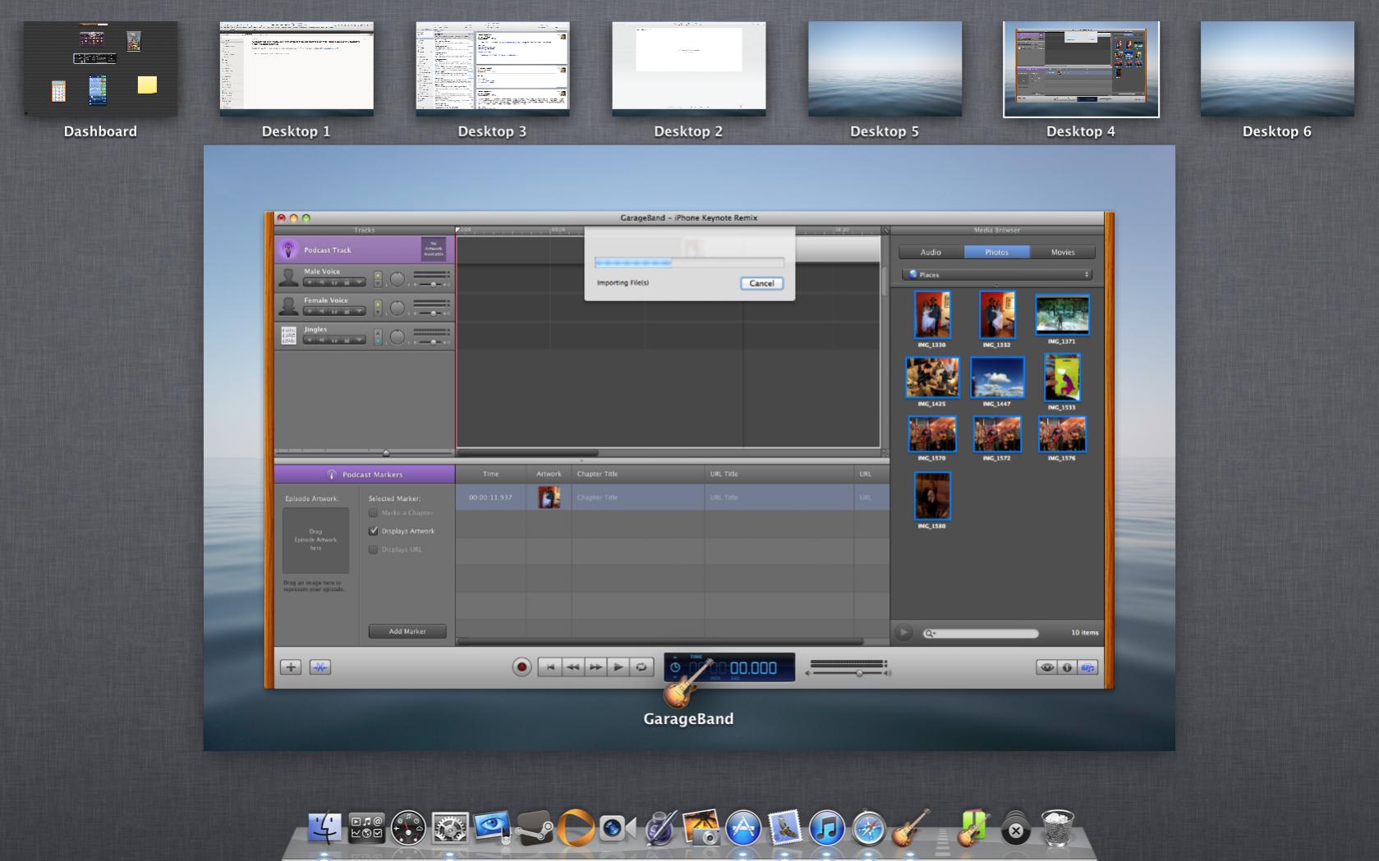Switch to Desktop 3 in Mission Control
1379x861 pixels.
pyautogui.click(x=493, y=69)
